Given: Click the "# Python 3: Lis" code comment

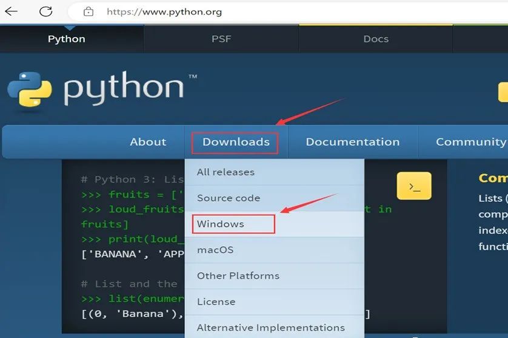Looking at the screenshot, I should pos(133,180).
